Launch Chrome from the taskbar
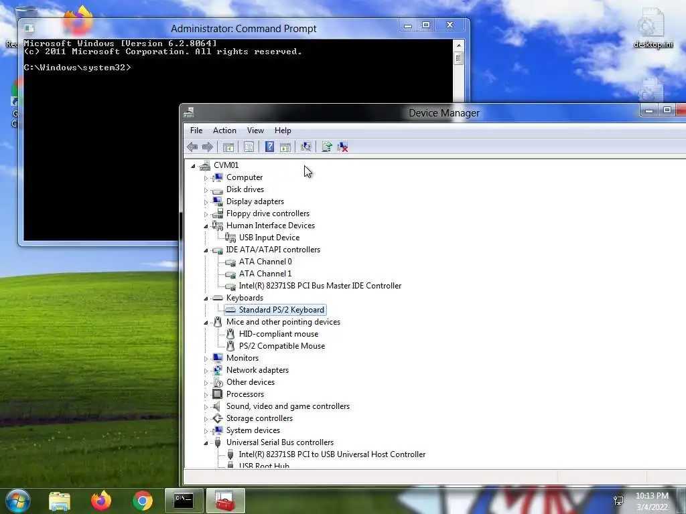This screenshot has width=686, height=514. point(143,501)
